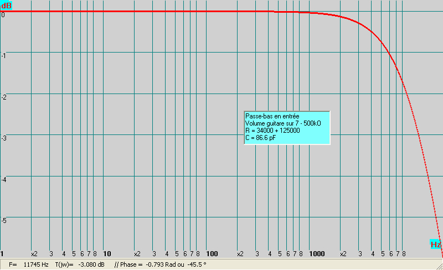Viewport: 443px width, 270px height.
Task: Click the 'C = 86.6 pF' text line
Action: [260, 138]
